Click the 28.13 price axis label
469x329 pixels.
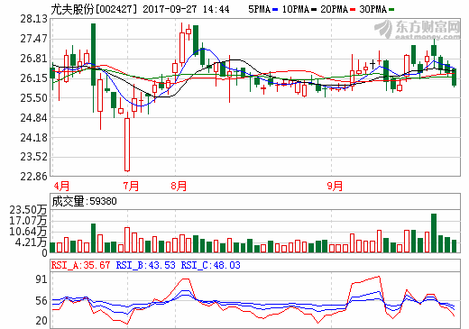tap(34, 19)
